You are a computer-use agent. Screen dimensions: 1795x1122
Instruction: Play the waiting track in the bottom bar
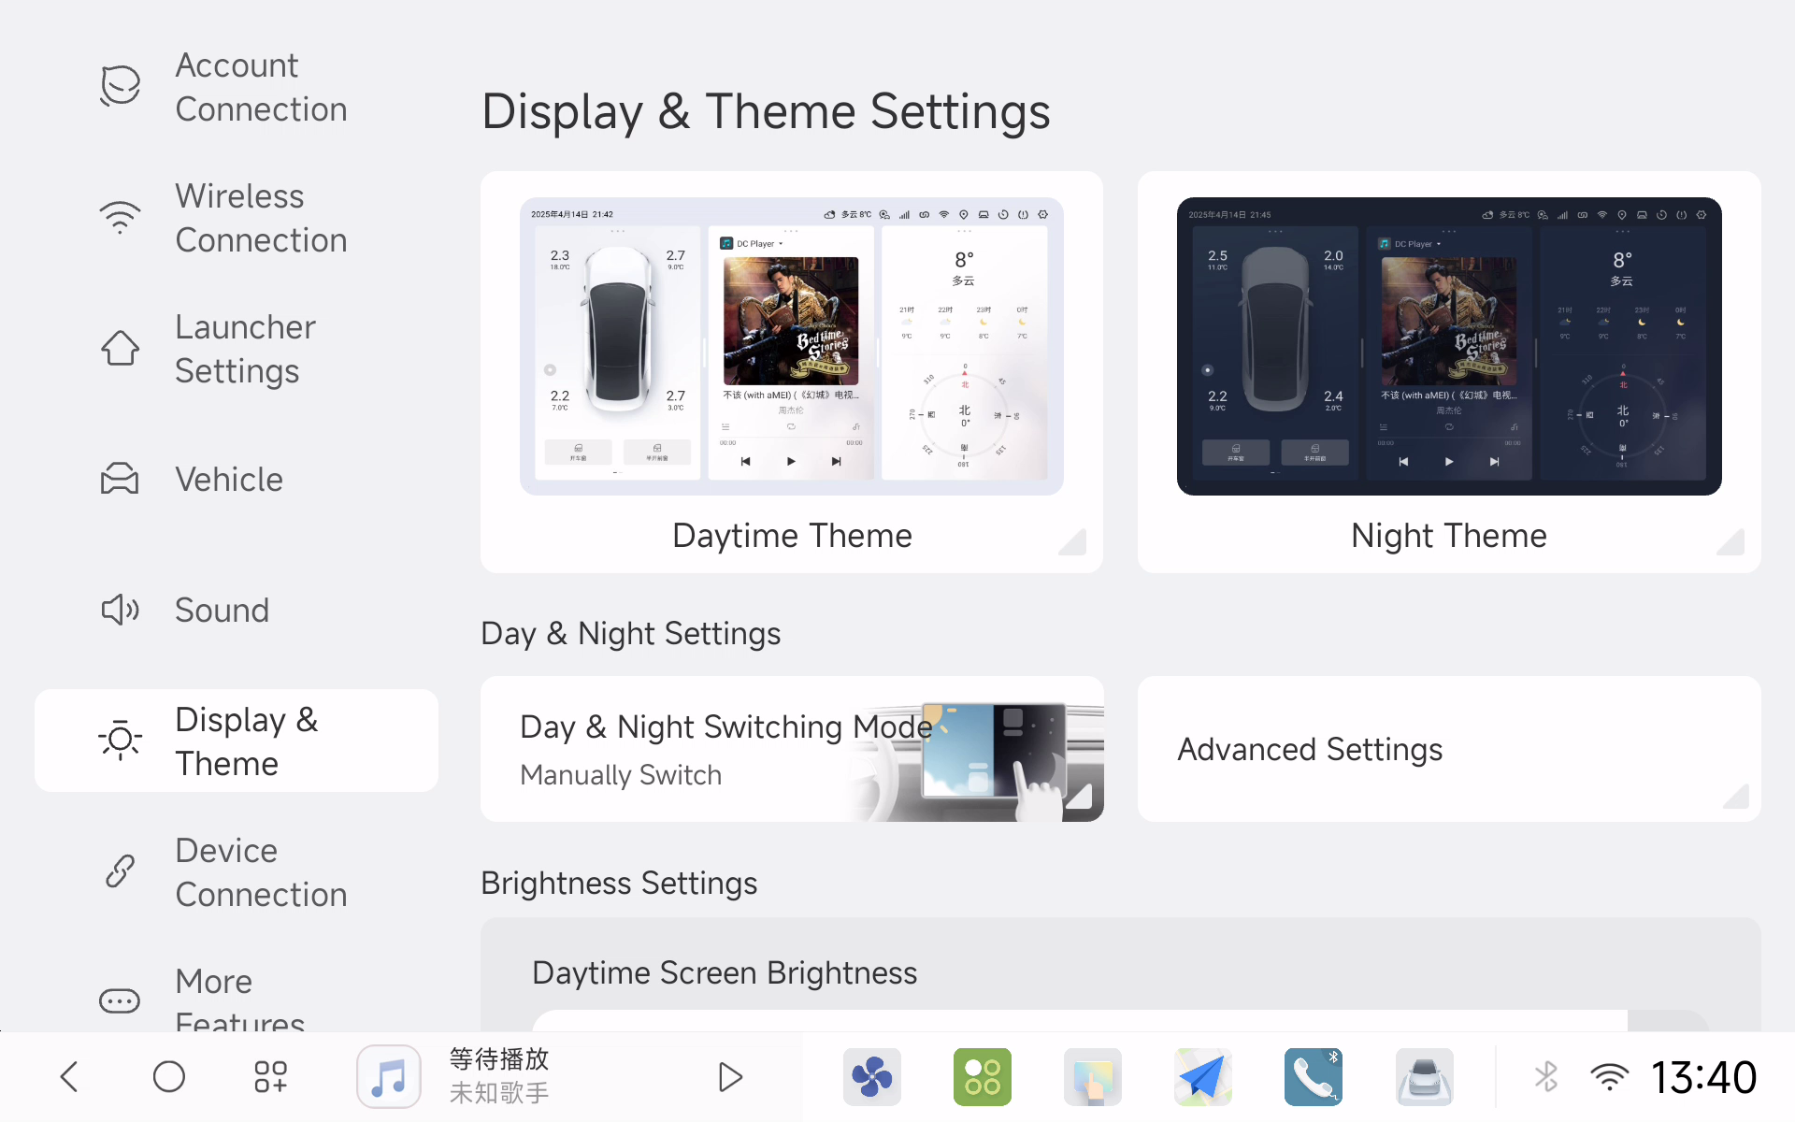[730, 1077]
